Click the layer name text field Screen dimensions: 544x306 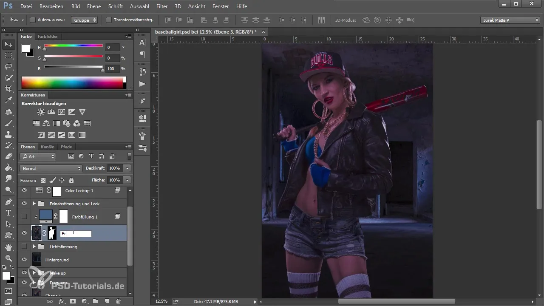click(76, 233)
